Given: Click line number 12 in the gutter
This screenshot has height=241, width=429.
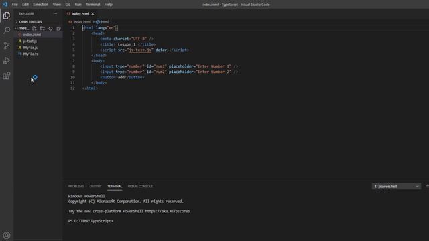Looking at the screenshot, I should [x=72, y=88].
